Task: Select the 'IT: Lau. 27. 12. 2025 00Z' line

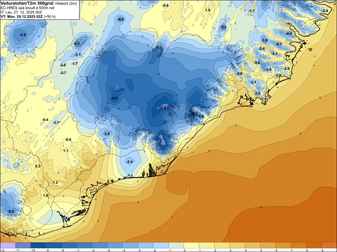Action: click(21, 12)
